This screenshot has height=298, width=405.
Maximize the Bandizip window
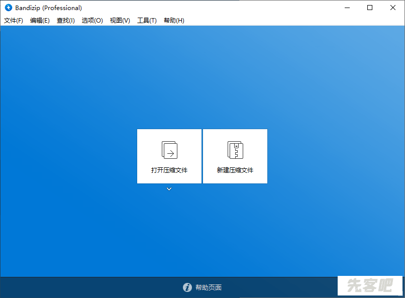click(x=370, y=8)
